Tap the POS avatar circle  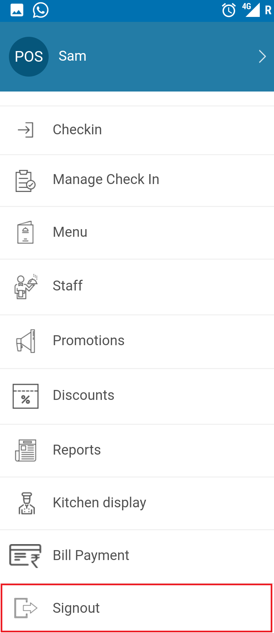coord(29,57)
